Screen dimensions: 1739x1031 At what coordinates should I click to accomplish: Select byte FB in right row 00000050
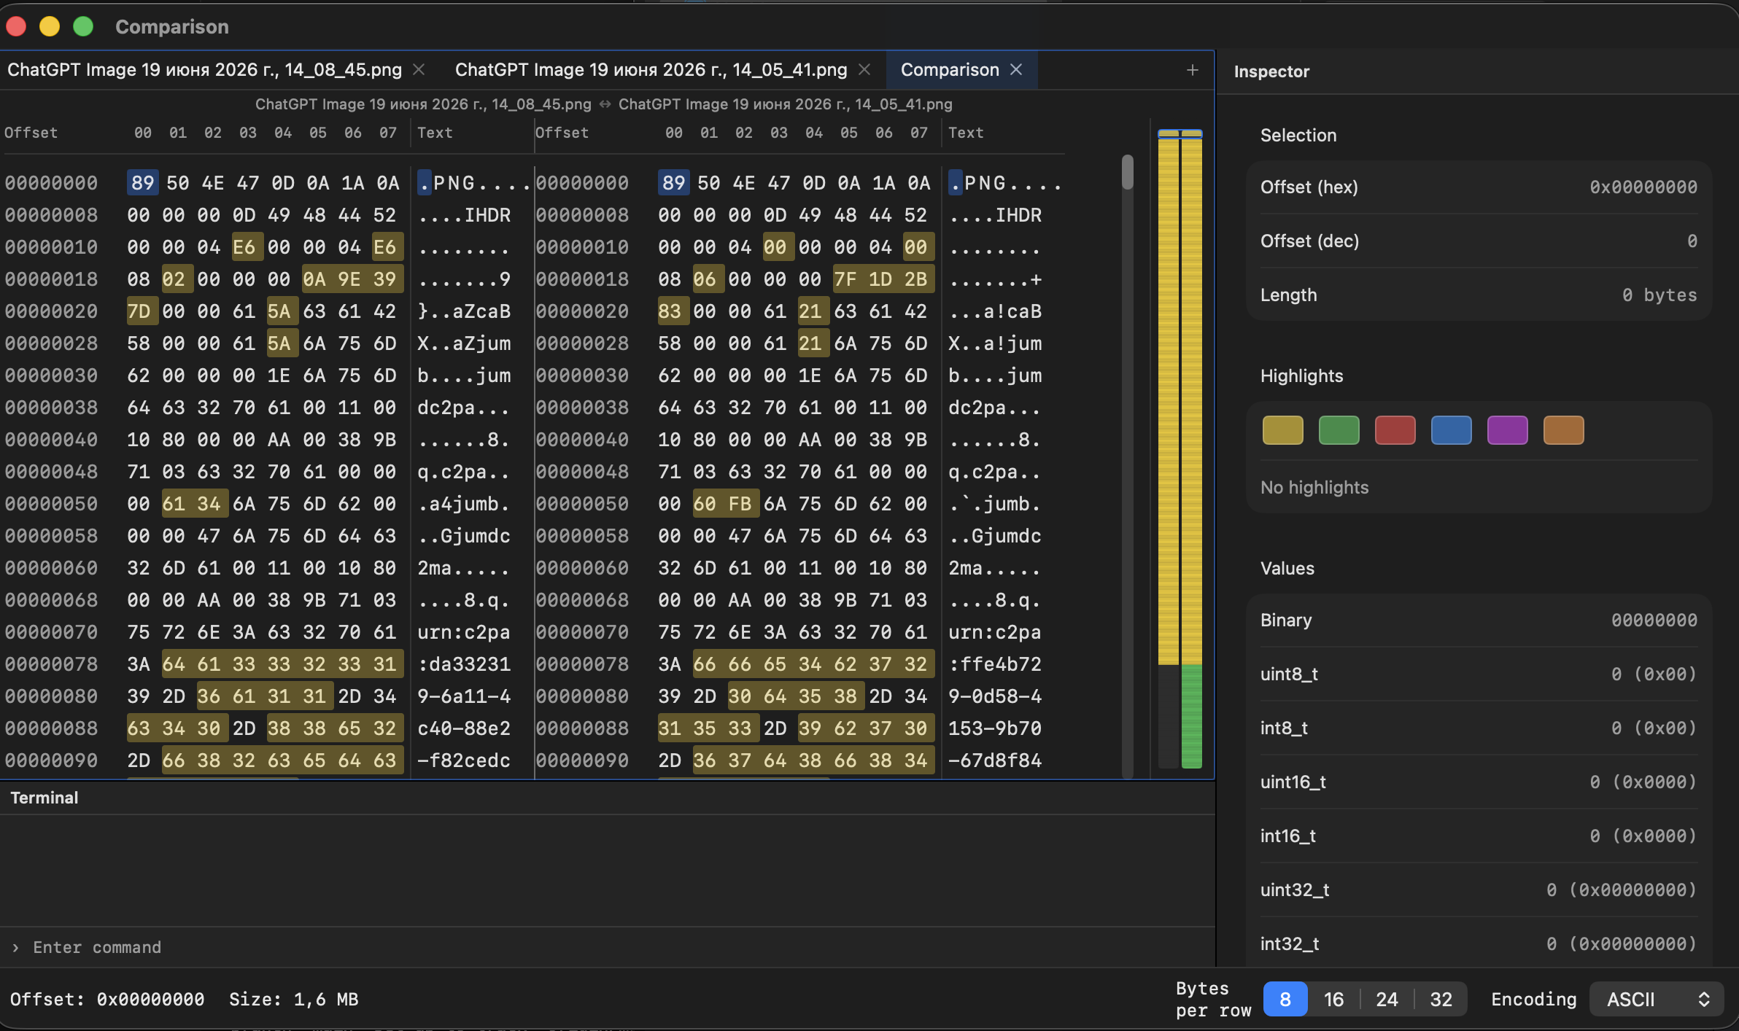(740, 504)
